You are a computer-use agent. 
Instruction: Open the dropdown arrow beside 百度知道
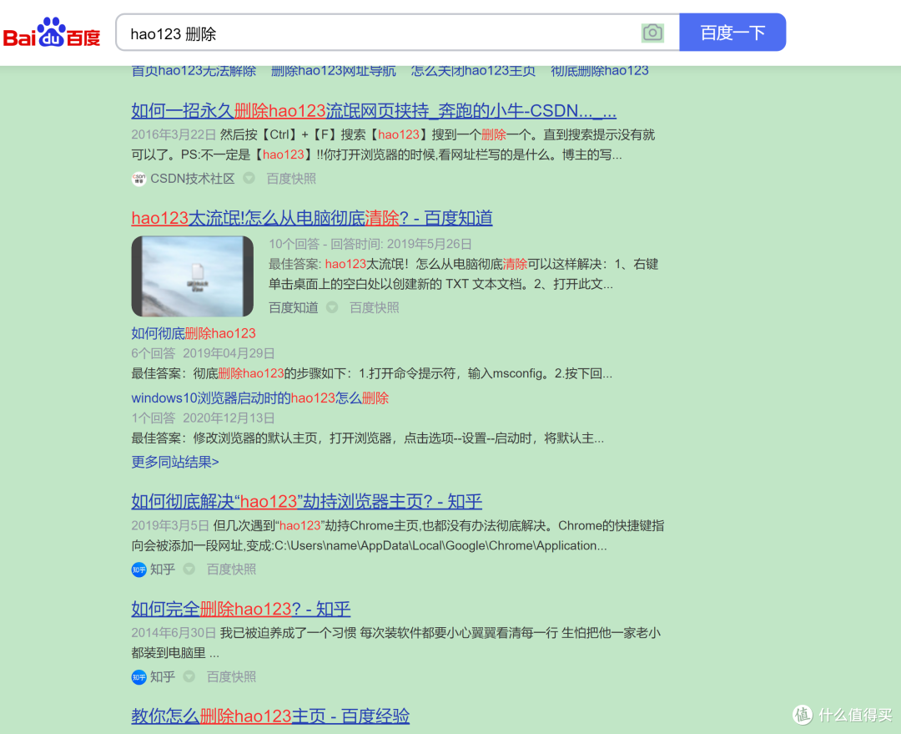click(331, 307)
